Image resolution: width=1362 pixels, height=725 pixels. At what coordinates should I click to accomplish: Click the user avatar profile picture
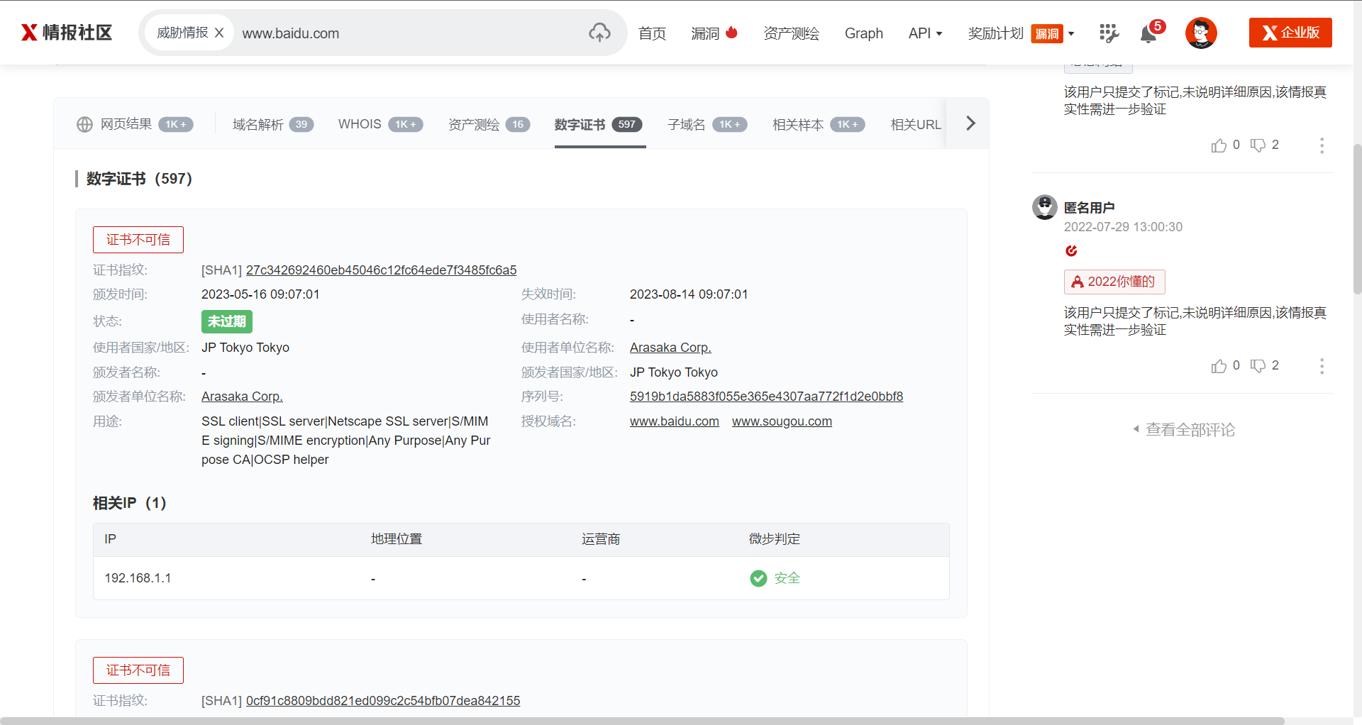pyautogui.click(x=1200, y=33)
